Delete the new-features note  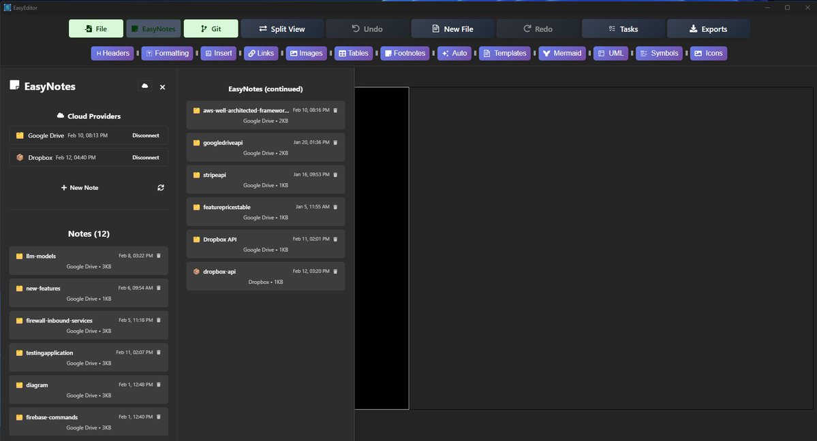[159, 288]
